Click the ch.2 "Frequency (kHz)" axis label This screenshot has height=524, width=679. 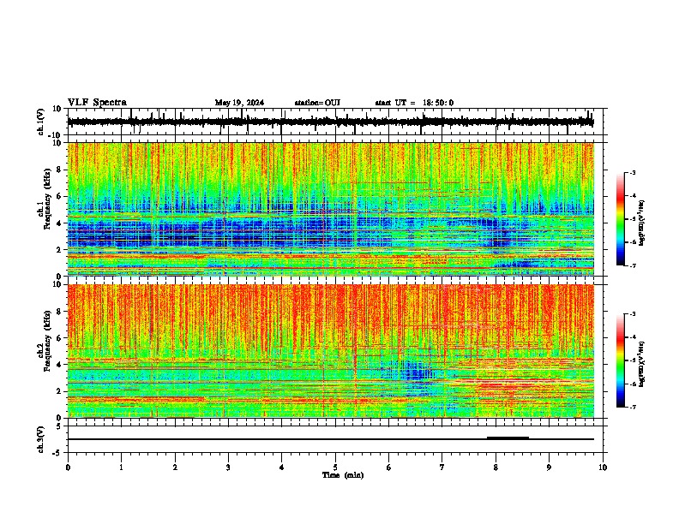47,341
